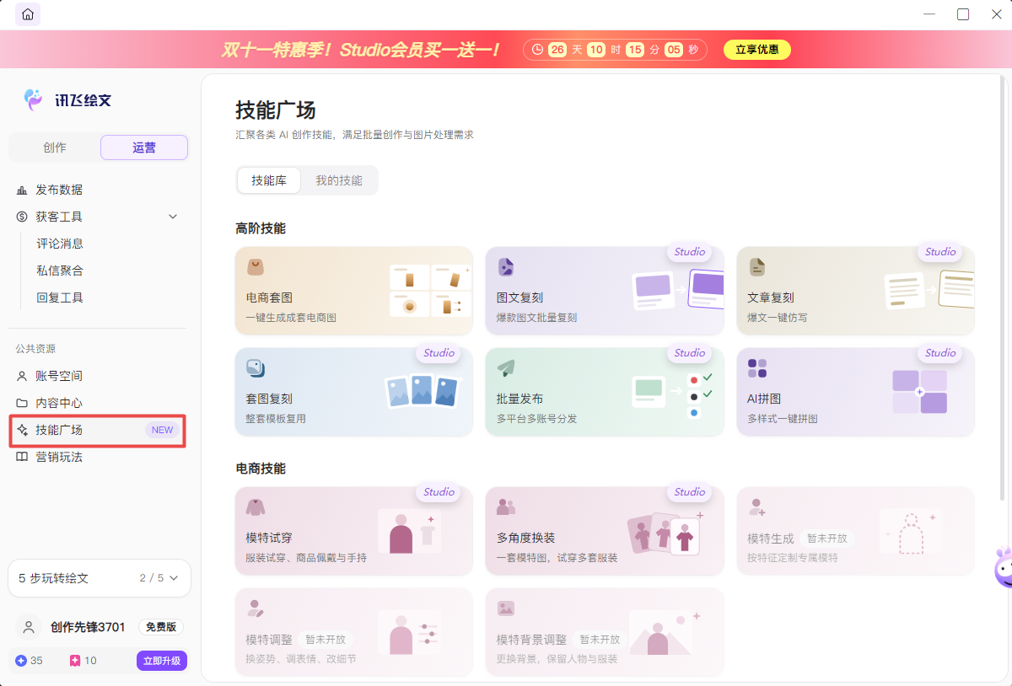Click the 内容中心 folder icon
1012x686 pixels.
tap(22, 403)
